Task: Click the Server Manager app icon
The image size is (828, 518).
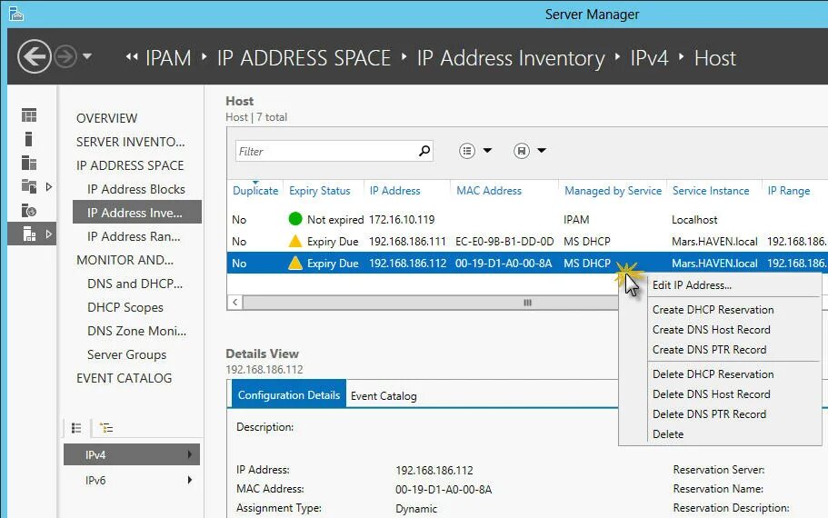Action: (x=16, y=14)
